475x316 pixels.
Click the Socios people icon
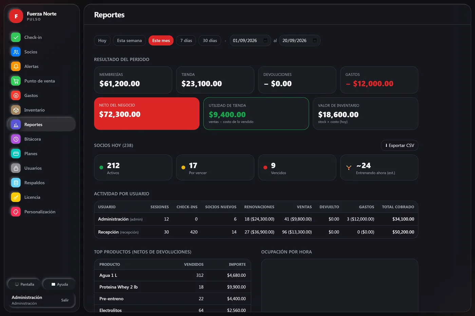coord(16,52)
